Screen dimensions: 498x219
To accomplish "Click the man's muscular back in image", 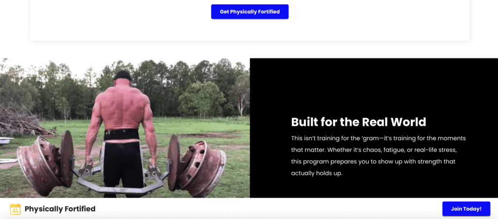I will (x=122, y=107).
